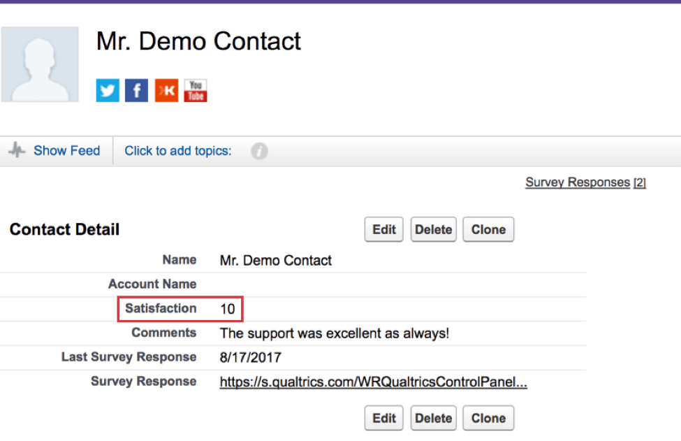681x441 pixels.
Task: Delete this contact record
Action: (433, 229)
